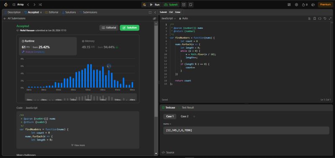Open the alarm clock timer icon
This screenshot has height=158, width=335.
[183, 5]
